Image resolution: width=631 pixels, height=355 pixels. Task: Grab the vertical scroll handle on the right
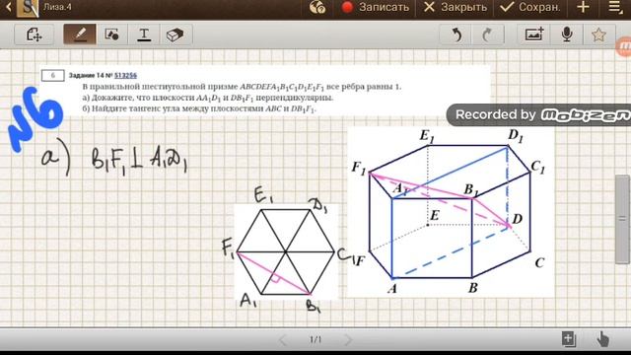coord(622,219)
